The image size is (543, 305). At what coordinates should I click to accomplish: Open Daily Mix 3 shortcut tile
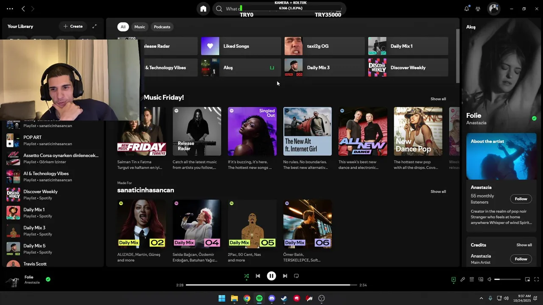coord(325,68)
